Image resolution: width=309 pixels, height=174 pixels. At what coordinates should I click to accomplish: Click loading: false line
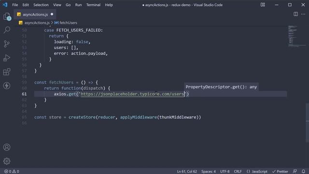(72, 42)
